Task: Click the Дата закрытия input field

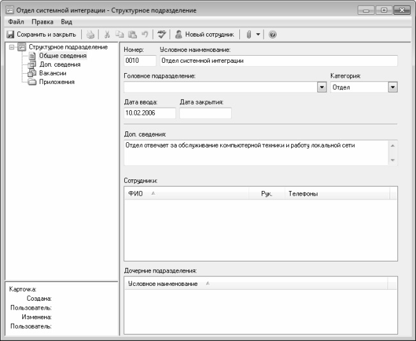Action: click(x=205, y=113)
